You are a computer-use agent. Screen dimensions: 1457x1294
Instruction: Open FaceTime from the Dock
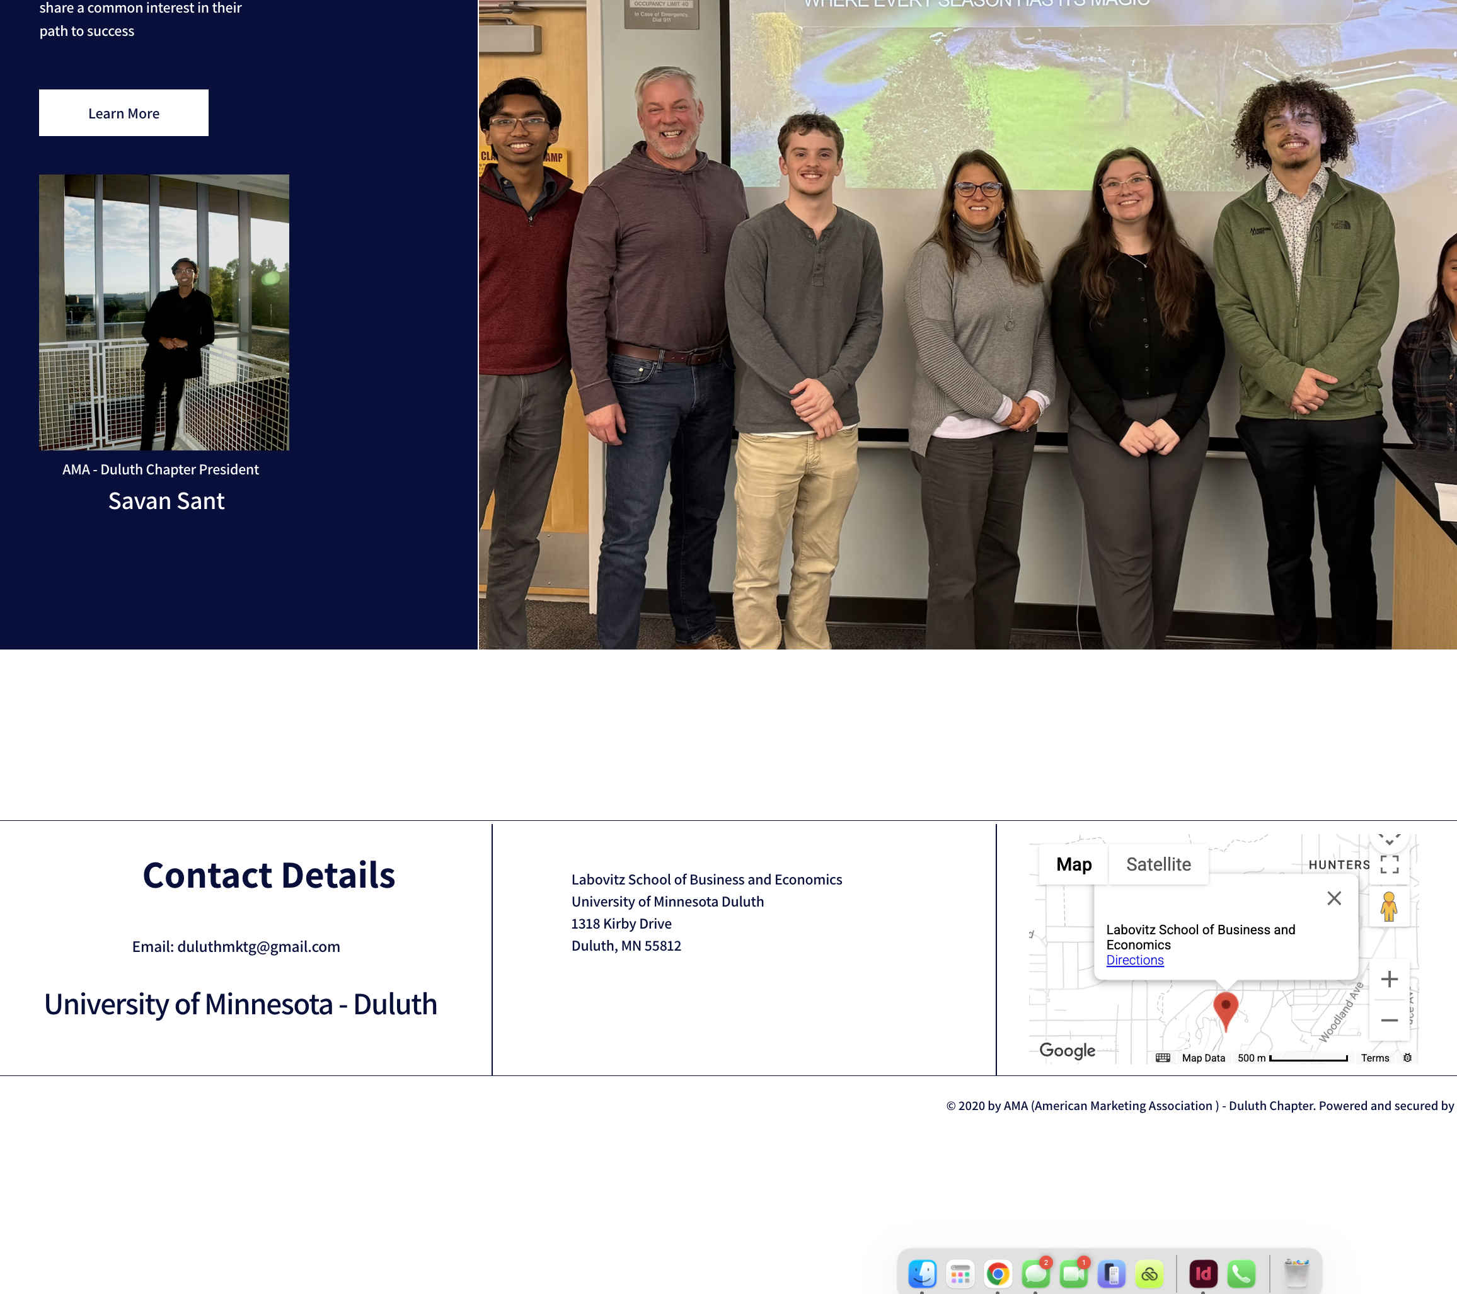1073,1273
